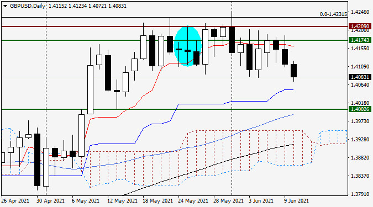Click the blue Kijun line plateau
Screen dimensions: 373x207
pos(201,104)
